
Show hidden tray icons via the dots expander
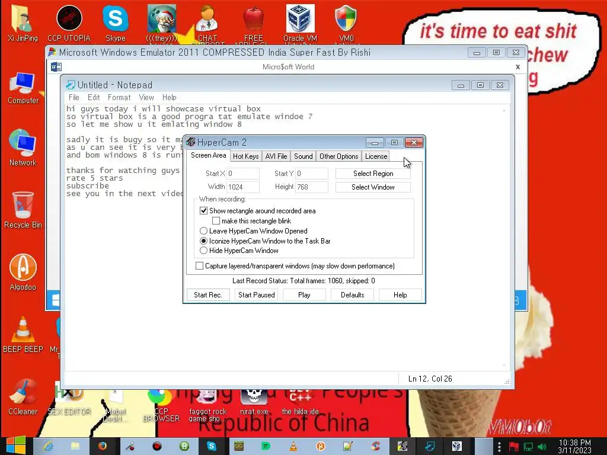[x=499, y=447]
